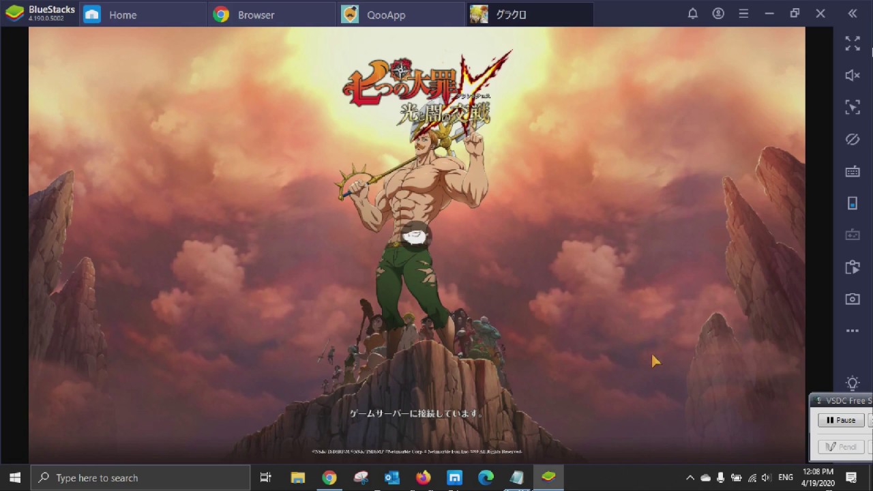Open the system volume tray control
The height and width of the screenshot is (491, 873).
coord(767,477)
